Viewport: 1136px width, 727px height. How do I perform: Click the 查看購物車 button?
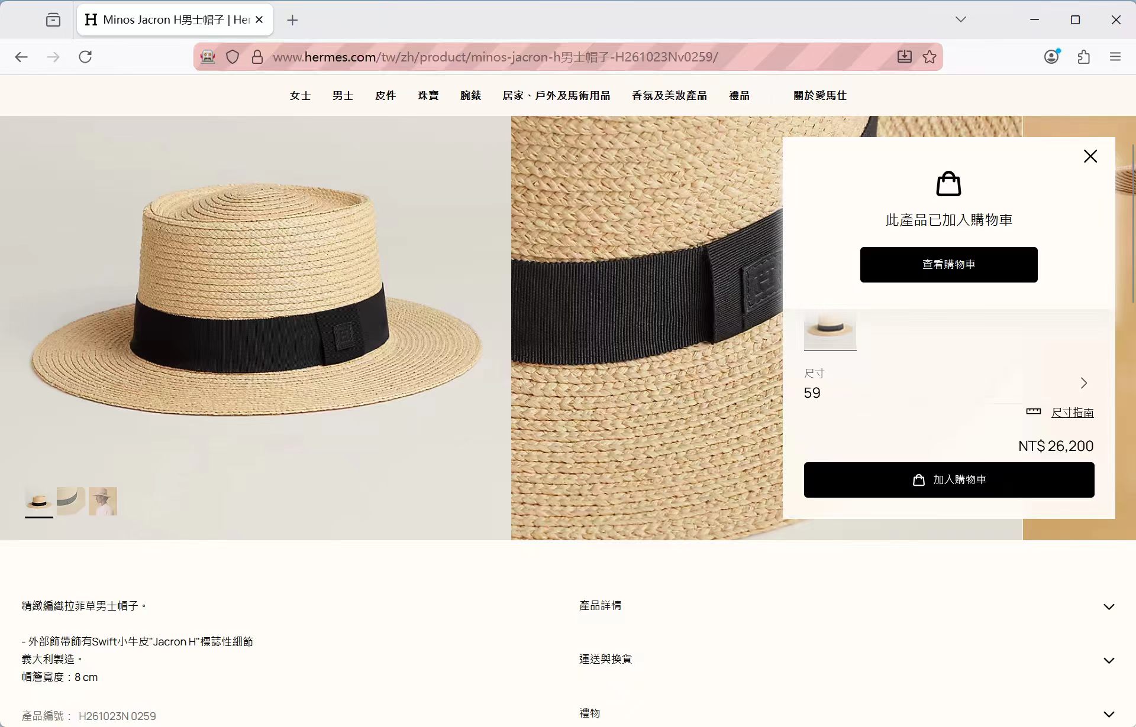[x=948, y=265]
